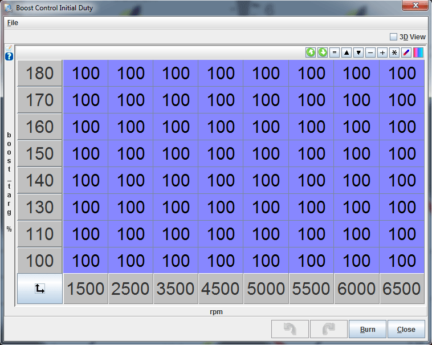This screenshot has height=345, width=432.
Task: Open the notes speech-bubble pencil icon
Action: coord(10,48)
